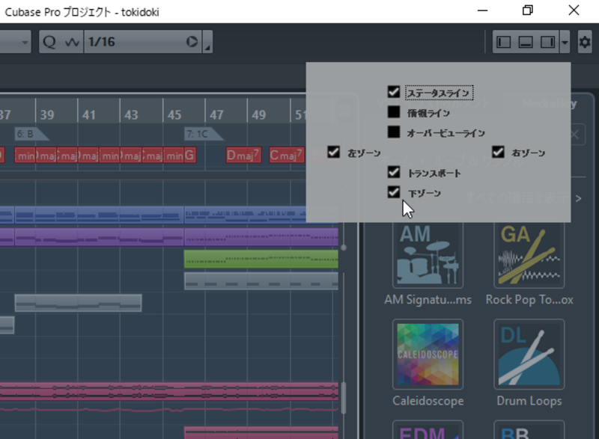This screenshot has width=599, height=439.
Task: Toggle the ステータスライン checkbox
Action: pyautogui.click(x=394, y=92)
